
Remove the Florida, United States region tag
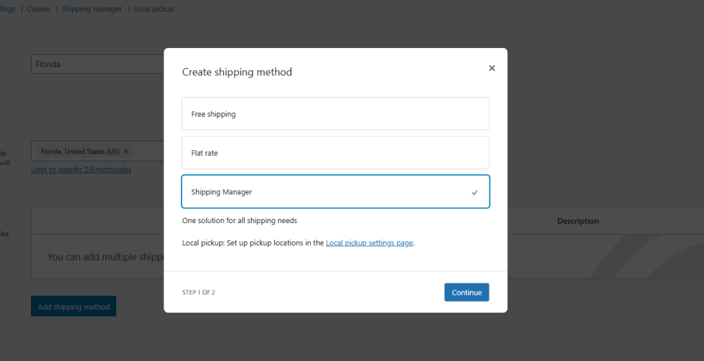click(x=126, y=151)
